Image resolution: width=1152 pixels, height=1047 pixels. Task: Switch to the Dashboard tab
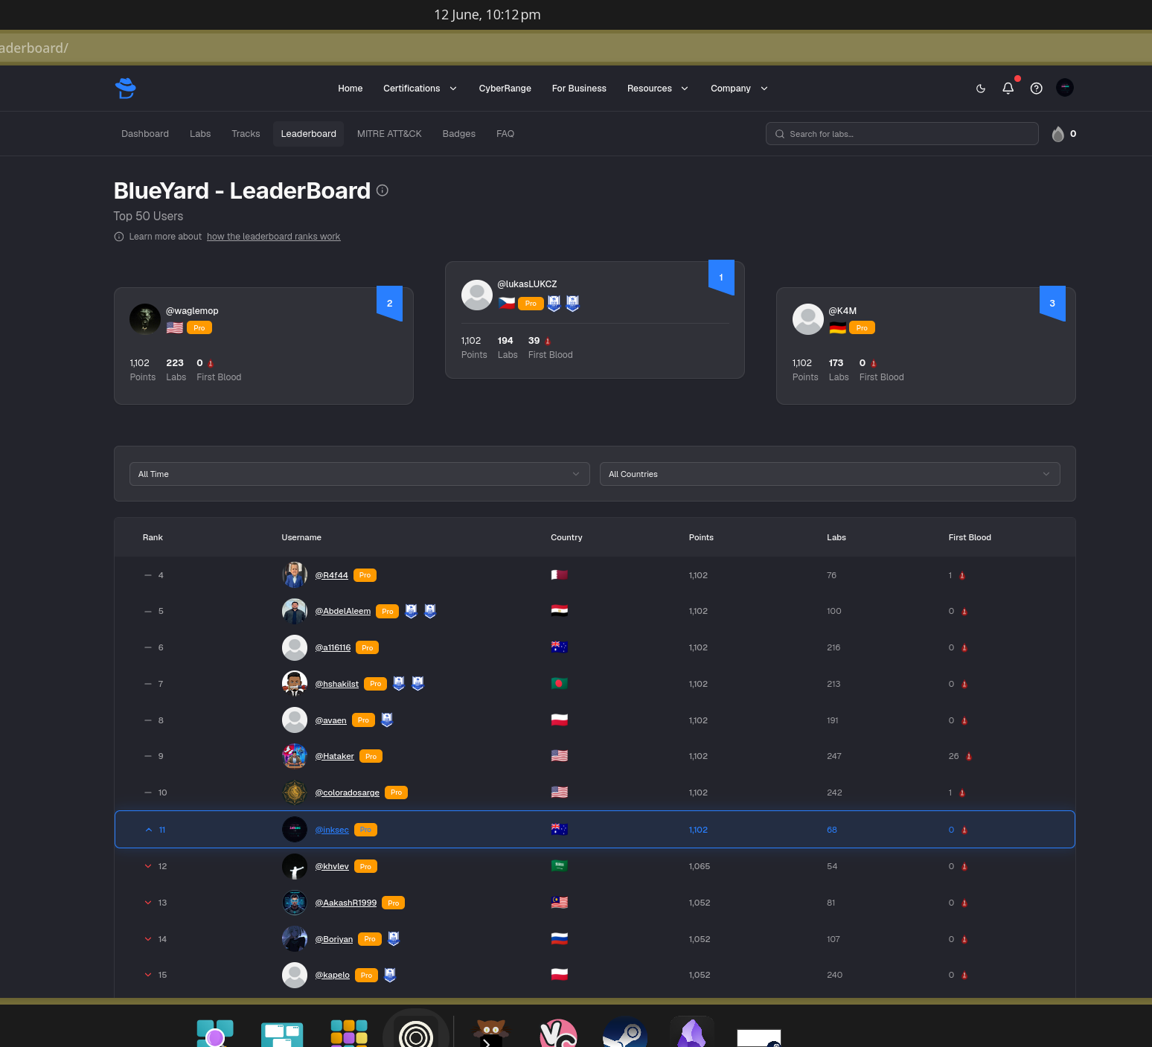tap(145, 134)
